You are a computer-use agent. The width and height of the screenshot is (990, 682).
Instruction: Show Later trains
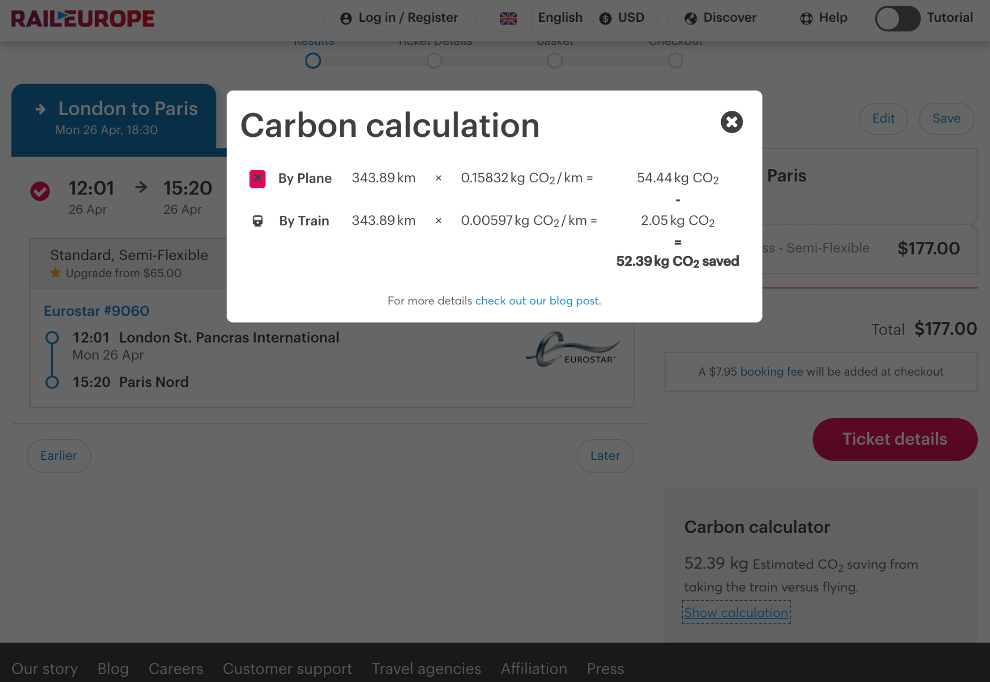point(605,456)
